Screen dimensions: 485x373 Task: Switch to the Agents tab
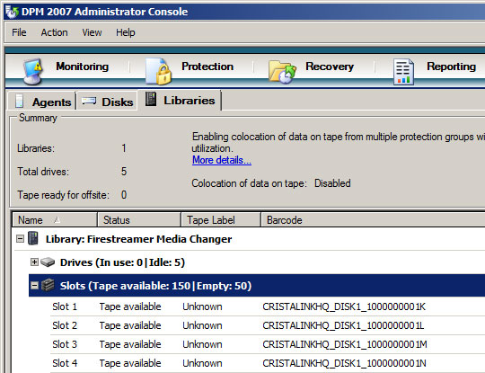click(41, 102)
